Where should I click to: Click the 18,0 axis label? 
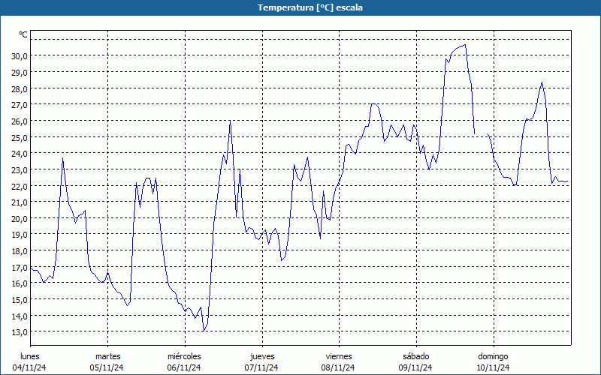pos(20,251)
